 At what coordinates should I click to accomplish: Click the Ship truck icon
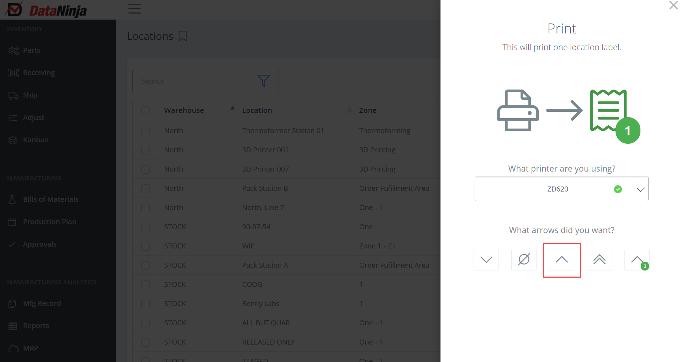(14, 95)
